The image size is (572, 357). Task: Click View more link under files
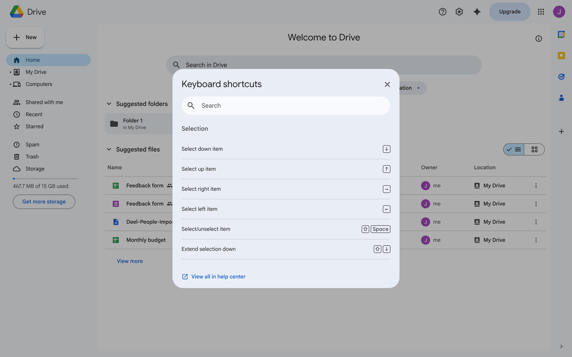click(x=130, y=261)
